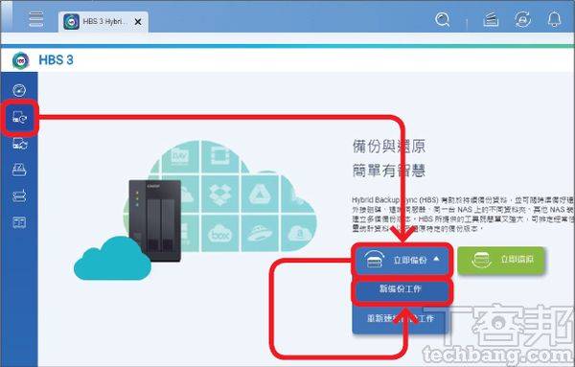
Task: Click the HBS 3 title text
Action: coord(56,60)
